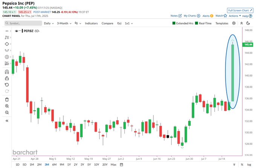
Task: Select the 1M range tab
Action: click(x=32, y=165)
